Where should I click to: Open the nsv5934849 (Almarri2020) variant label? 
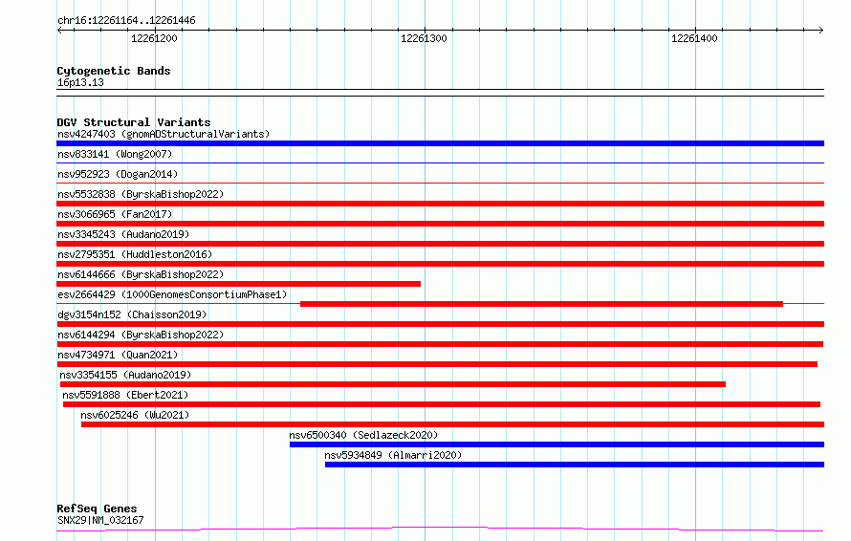(x=393, y=455)
